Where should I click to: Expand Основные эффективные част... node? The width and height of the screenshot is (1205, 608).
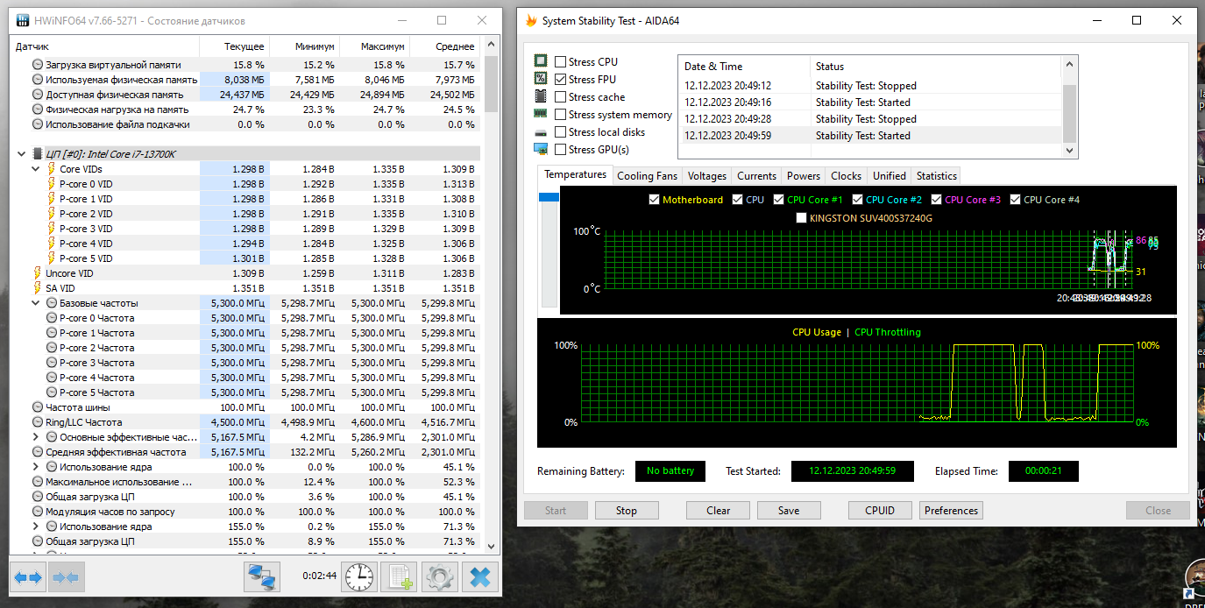coord(36,437)
